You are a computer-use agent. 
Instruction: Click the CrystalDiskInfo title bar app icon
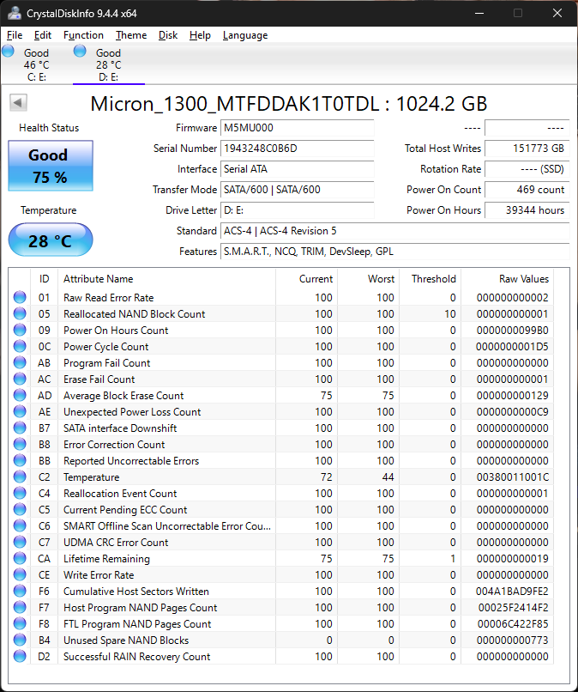[15, 13]
